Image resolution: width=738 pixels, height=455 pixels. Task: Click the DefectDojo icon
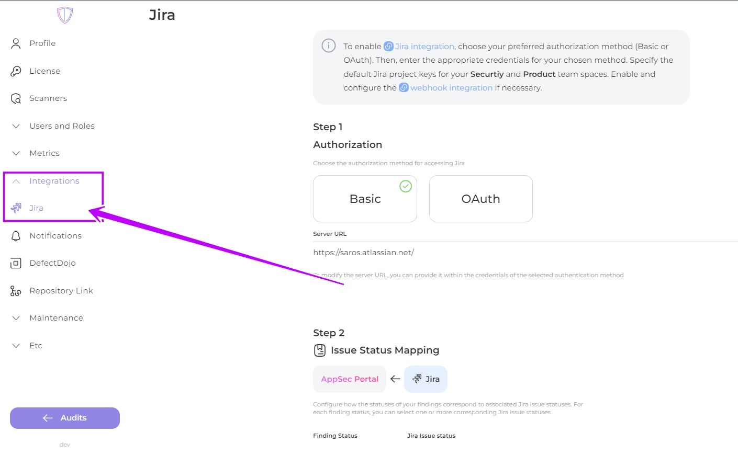[x=16, y=263]
